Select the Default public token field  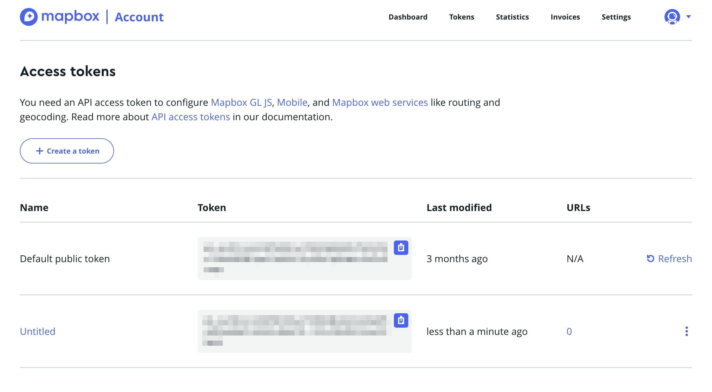[x=305, y=259]
